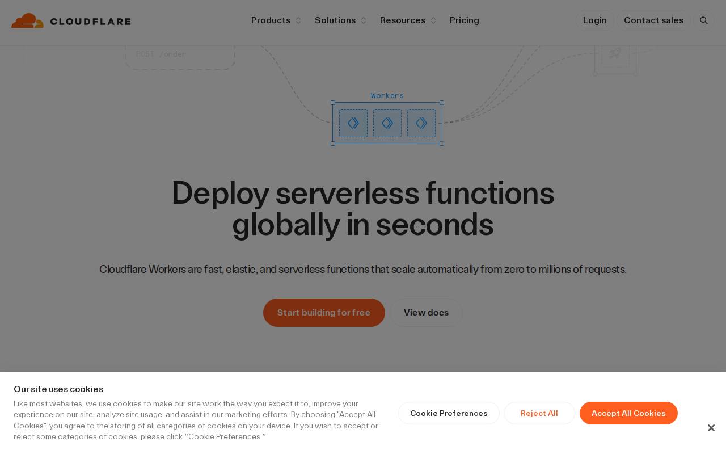Click the middle Workers diamond icon
Viewport: 726px width, 454px height.
click(x=387, y=123)
